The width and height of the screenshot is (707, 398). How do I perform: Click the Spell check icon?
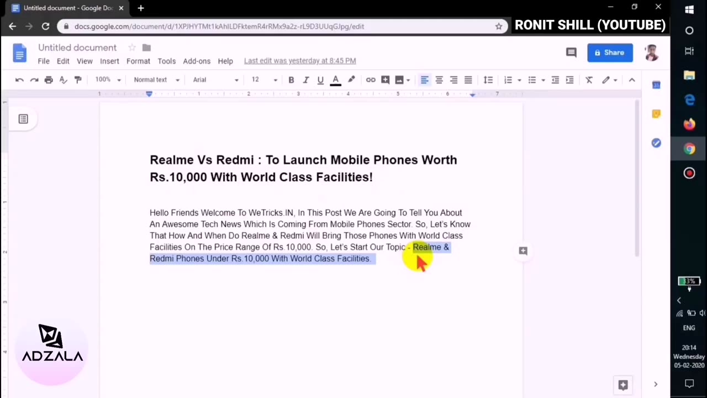click(64, 80)
